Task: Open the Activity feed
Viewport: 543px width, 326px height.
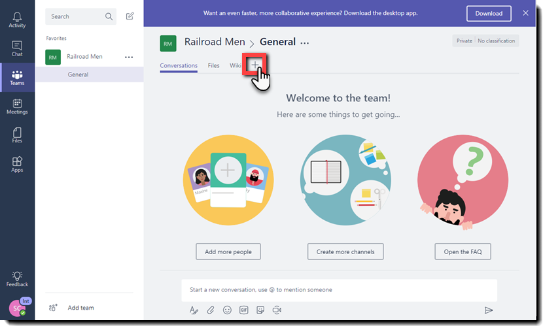Action: point(17,20)
